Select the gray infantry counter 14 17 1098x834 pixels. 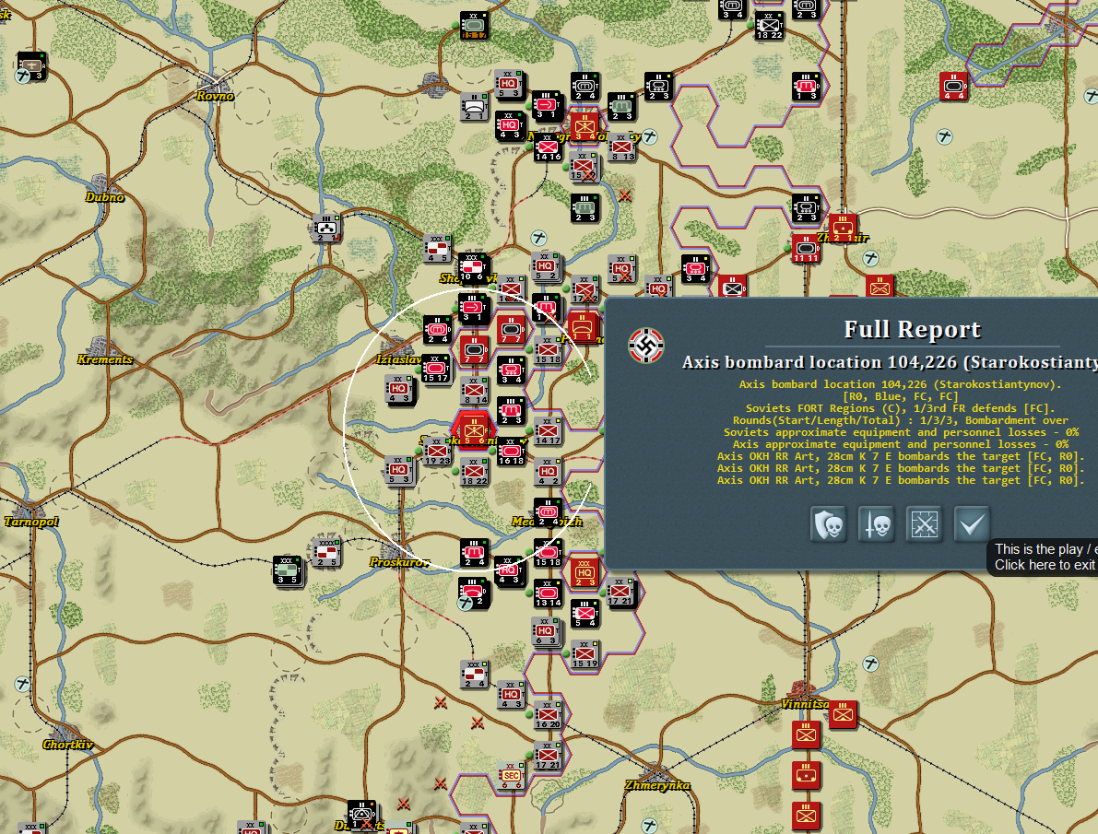(x=548, y=431)
